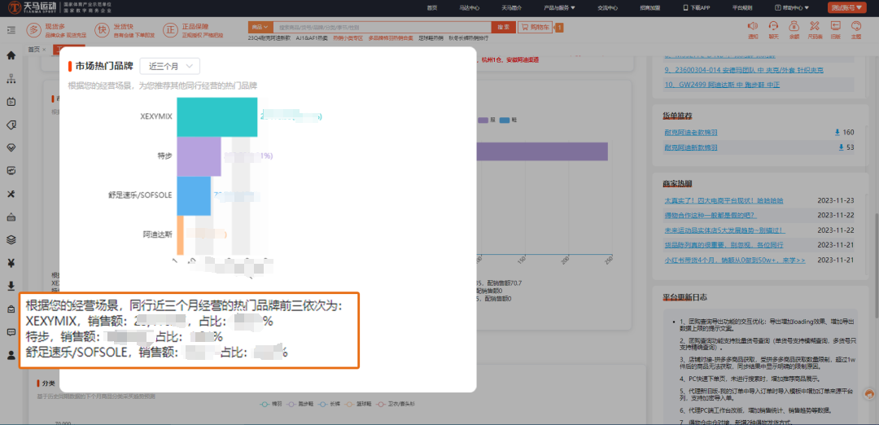Image resolution: width=879 pixels, height=425 pixels.
Task: Open 马达中心 in top navigation
Action: click(x=470, y=8)
